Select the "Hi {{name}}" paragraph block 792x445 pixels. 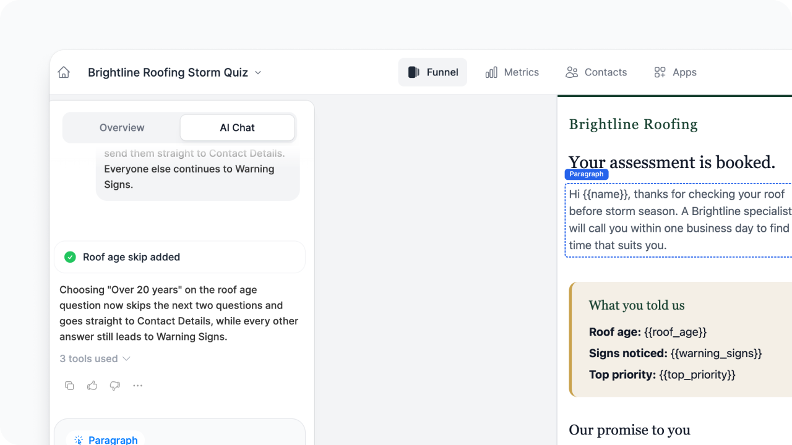click(679, 220)
